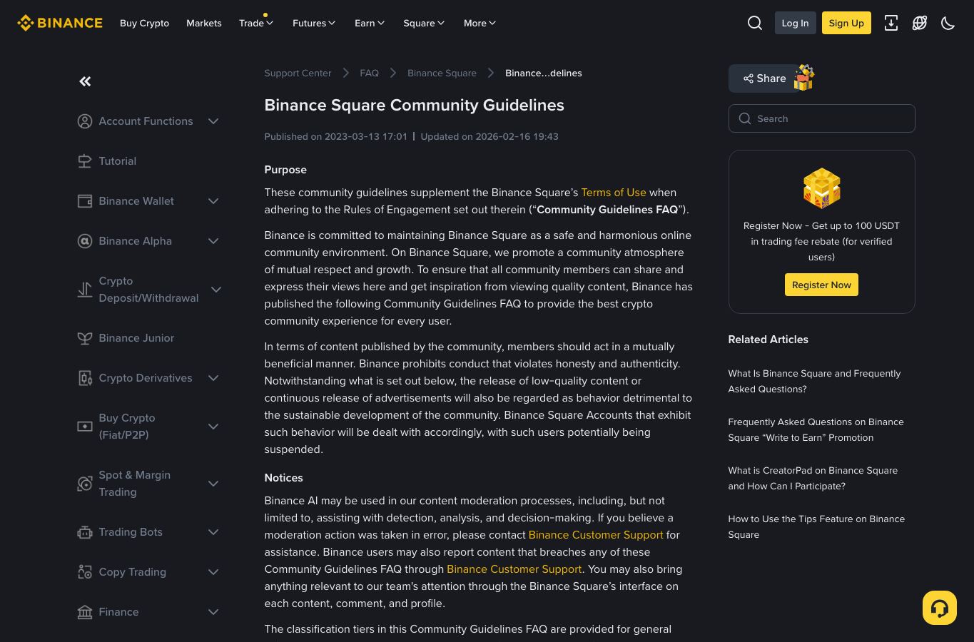Expand Binance Alpha chevron
The width and height of the screenshot is (974, 642).
213,241
